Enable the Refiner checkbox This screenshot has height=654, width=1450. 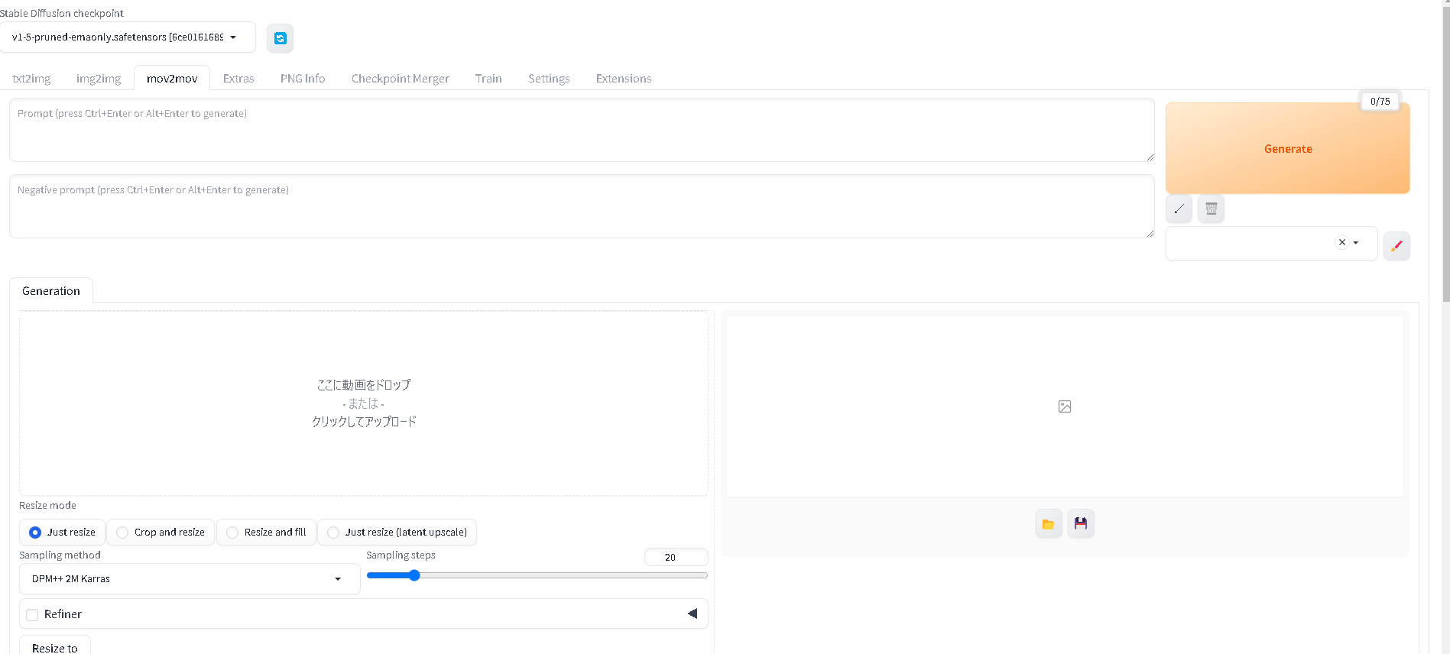tap(32, 615)
